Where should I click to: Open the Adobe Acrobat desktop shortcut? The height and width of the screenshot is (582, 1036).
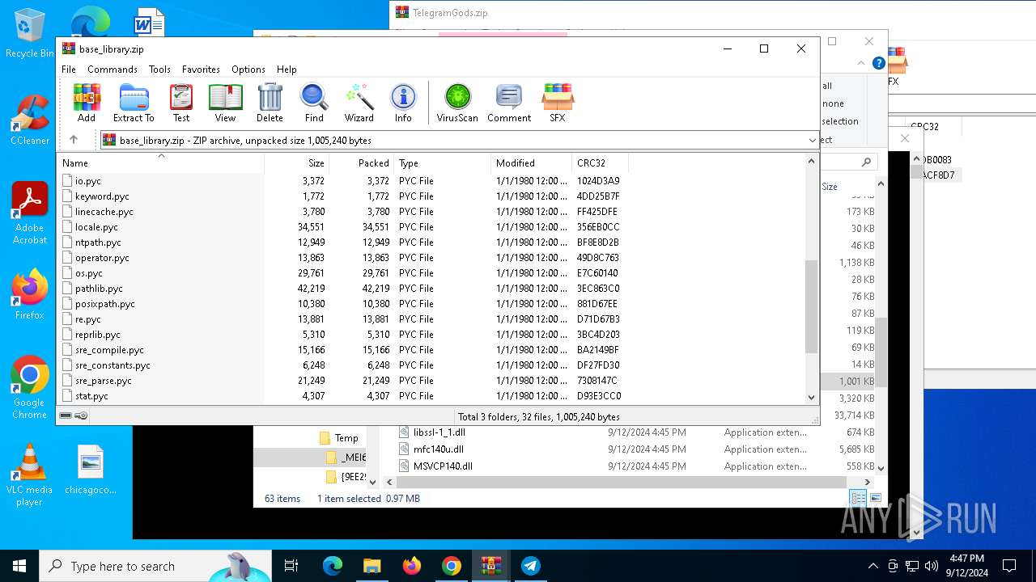click(x=29, y=213)
